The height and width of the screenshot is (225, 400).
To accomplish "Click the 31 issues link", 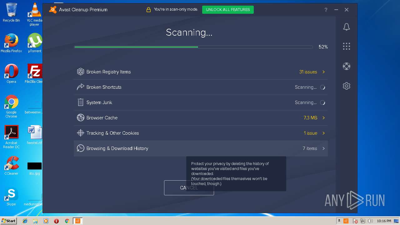I will 308,72.
